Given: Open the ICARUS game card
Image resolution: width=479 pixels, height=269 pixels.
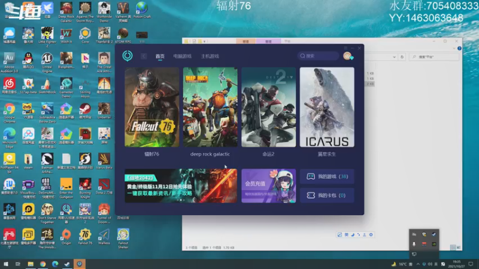Looking at the screenshot, I should coord(327,108).
